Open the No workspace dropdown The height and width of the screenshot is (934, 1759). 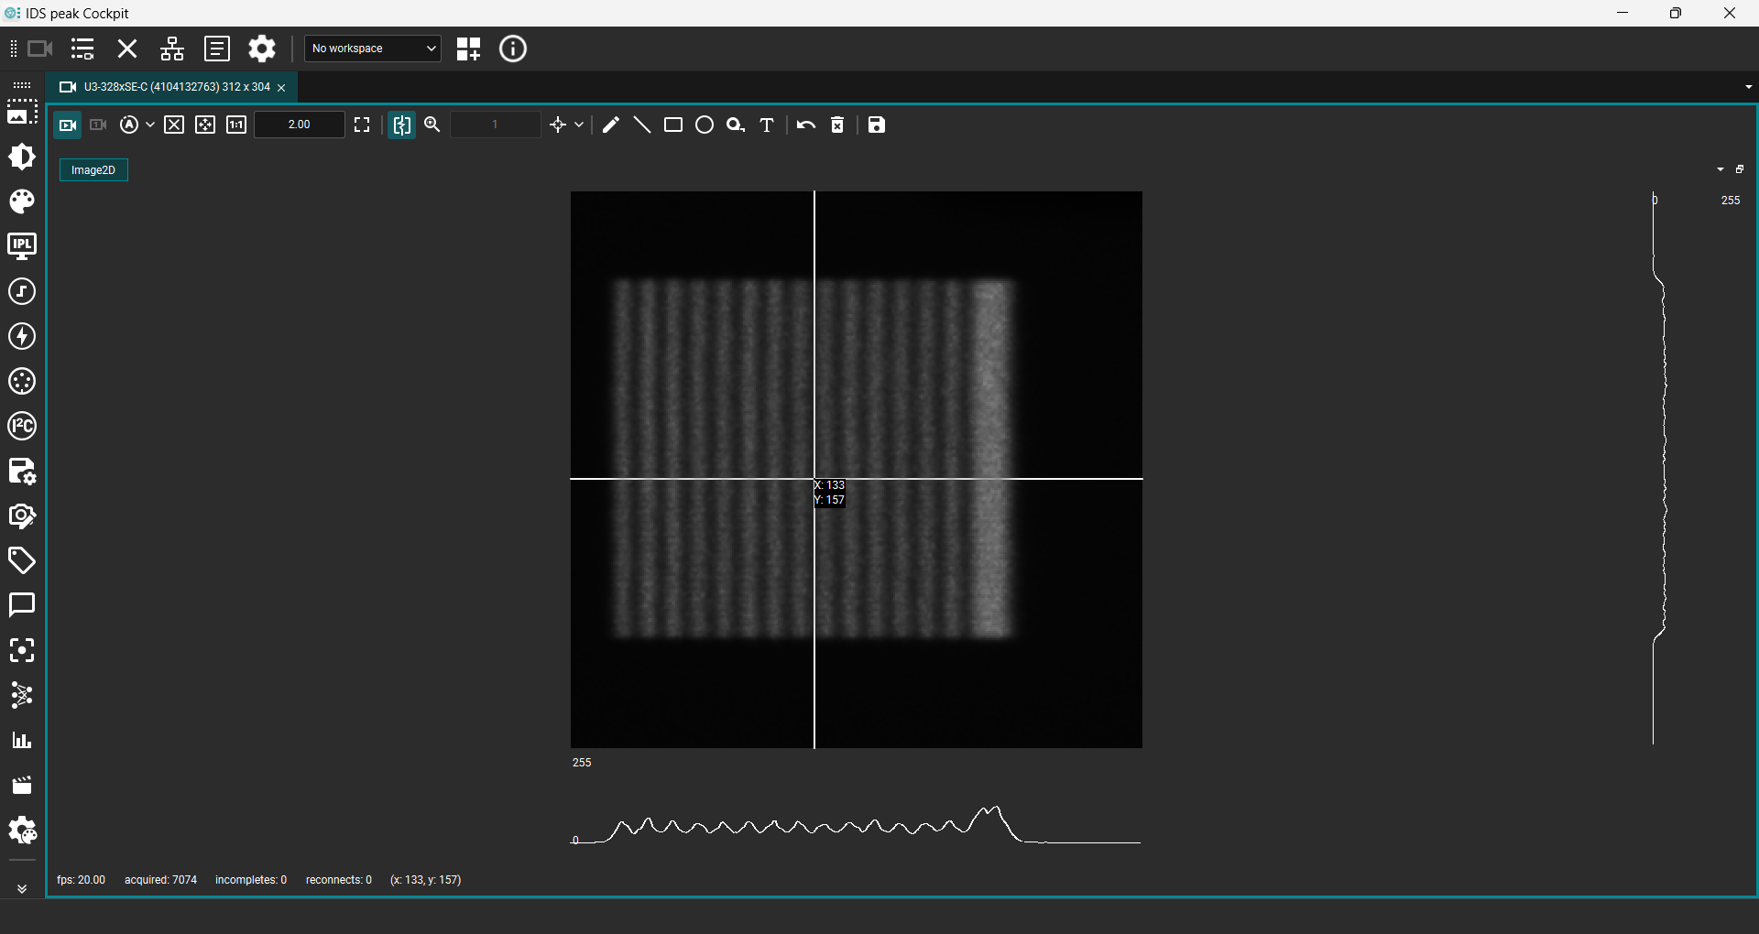(373, 49)
